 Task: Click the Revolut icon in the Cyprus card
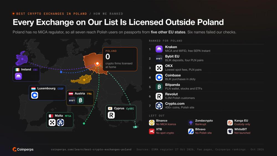111,115
